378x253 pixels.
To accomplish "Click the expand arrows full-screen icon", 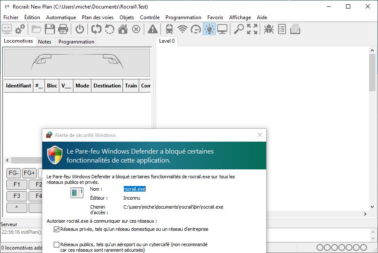I will point(252,29).
